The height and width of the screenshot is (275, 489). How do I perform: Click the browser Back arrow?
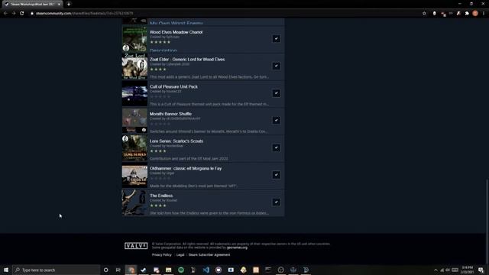tap(5, 14)
